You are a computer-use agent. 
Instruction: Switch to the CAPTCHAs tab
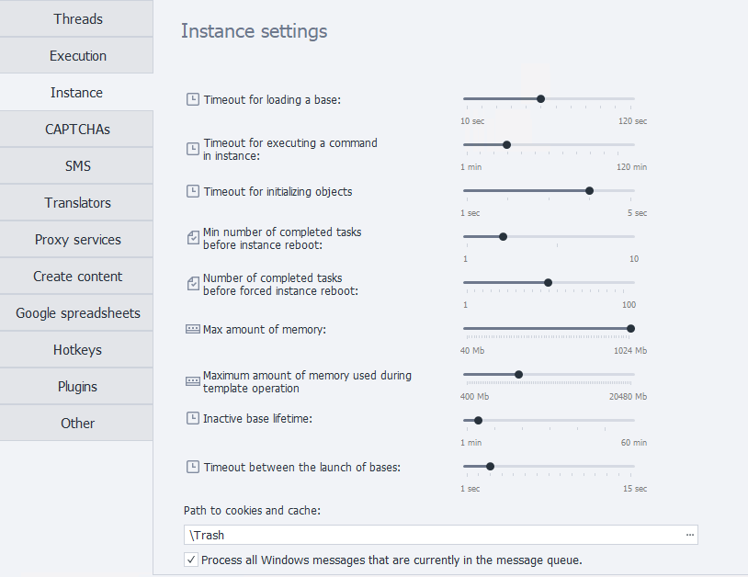click(x=77, y=130)
